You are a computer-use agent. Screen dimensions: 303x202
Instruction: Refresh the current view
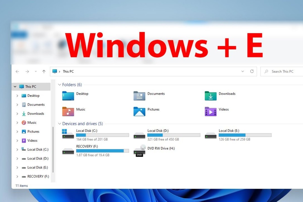click(252, 71)
